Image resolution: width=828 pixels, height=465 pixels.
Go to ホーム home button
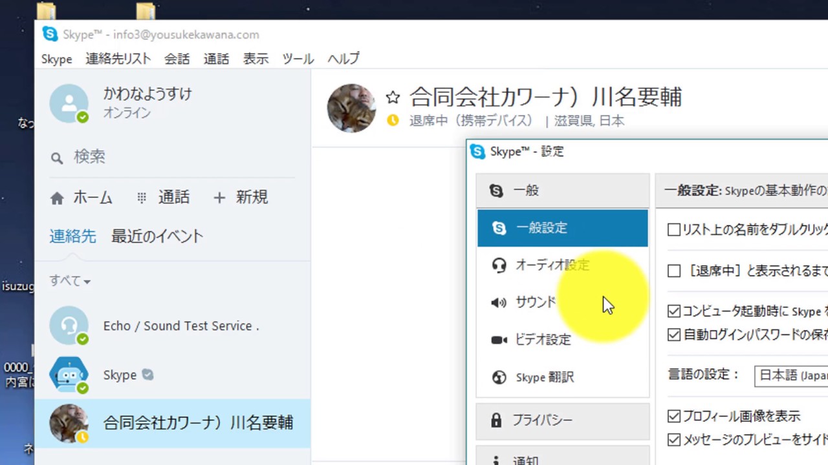point(82,198)
